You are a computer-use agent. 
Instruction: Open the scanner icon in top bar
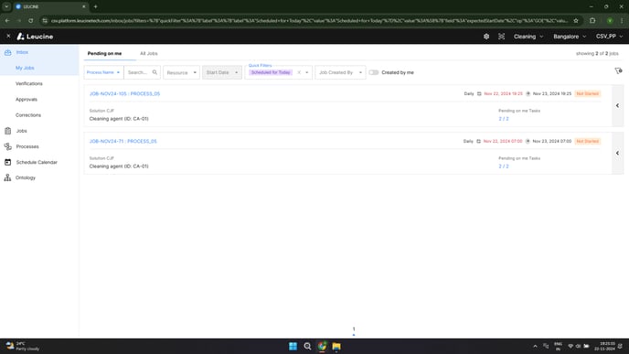[501, 37]
